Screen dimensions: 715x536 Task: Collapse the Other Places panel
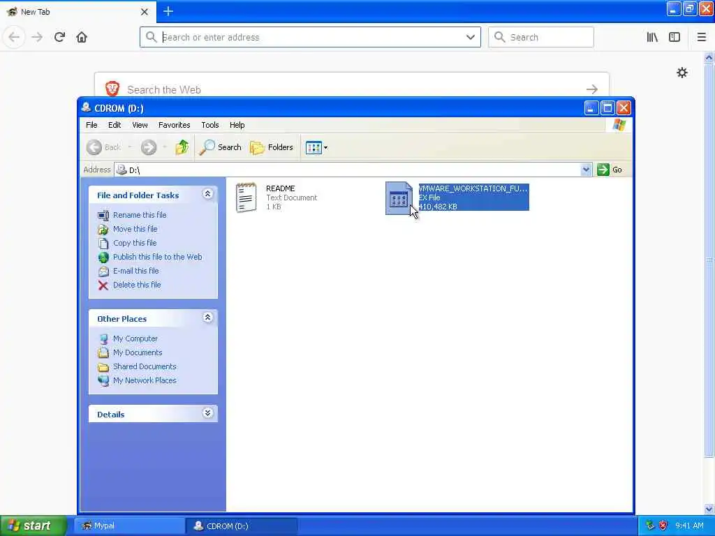click(207, 318)
